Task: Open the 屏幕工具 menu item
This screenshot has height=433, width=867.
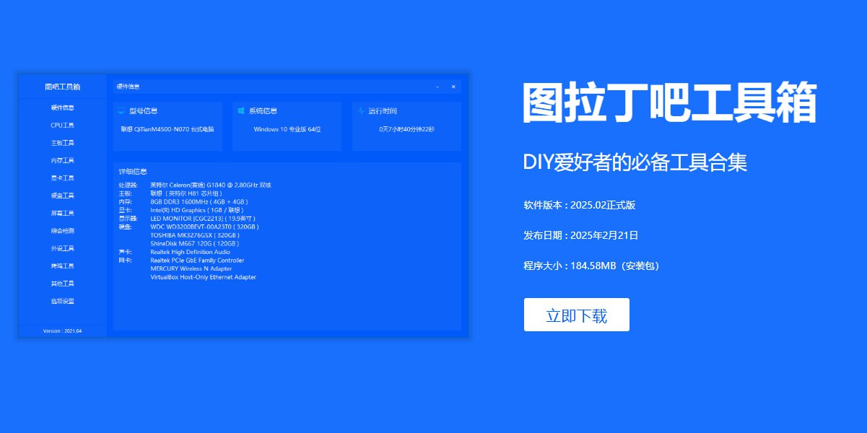Action: [63, 213]
